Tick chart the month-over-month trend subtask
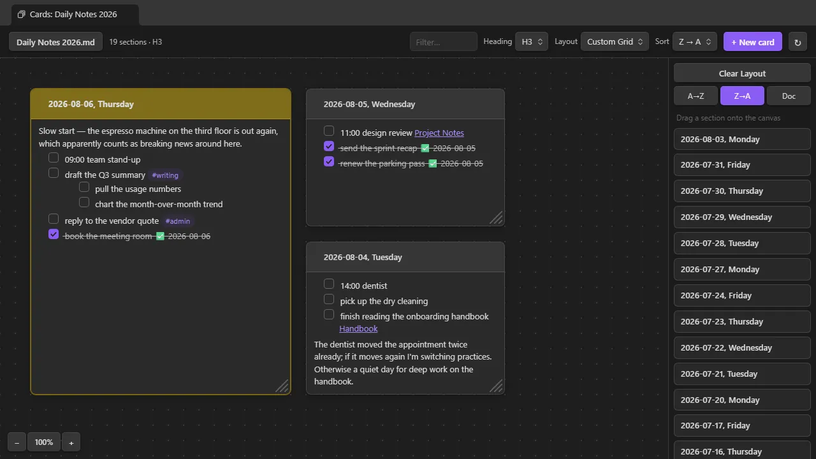The width and height of the screenshot is (816, 459). 84,203
